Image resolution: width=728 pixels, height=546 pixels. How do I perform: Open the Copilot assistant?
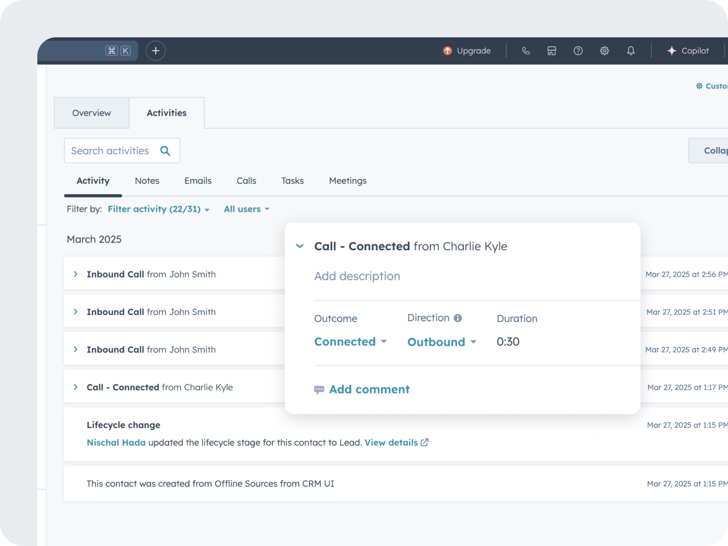pos(688,51)
